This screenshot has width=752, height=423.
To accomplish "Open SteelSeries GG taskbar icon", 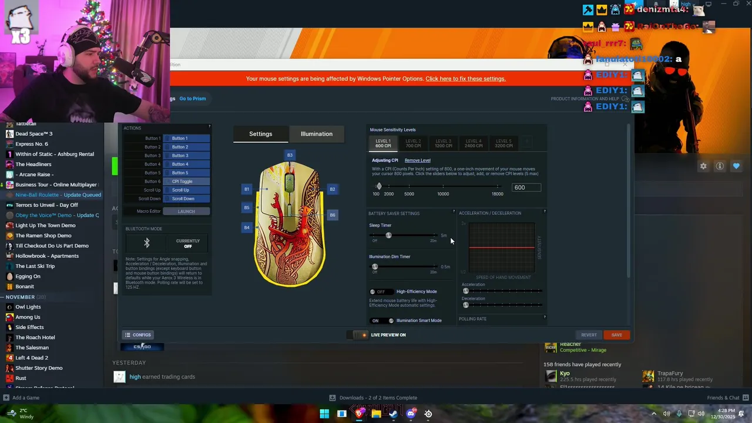I will tap(428, 414).
